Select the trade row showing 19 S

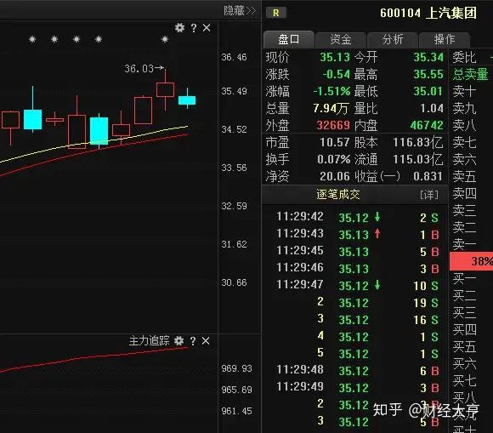point(354,302)
